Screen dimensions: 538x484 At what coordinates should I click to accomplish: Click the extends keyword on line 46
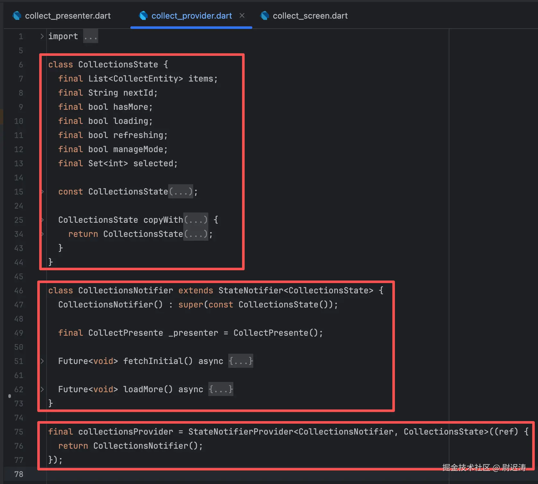(x=196, y=290)
